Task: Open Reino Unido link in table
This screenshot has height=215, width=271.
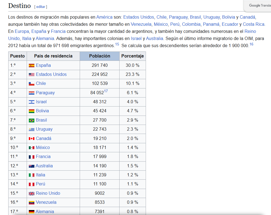Action: (48, 193)
